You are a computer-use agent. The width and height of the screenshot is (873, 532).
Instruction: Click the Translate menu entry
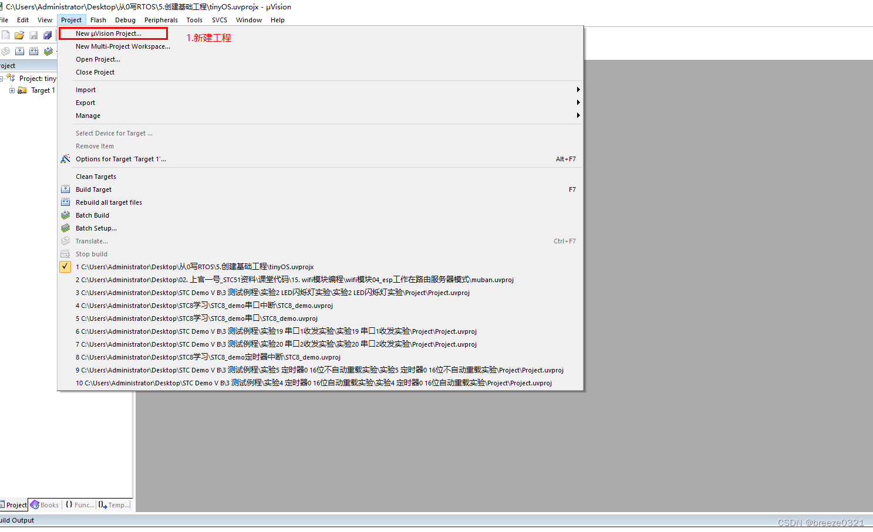(x=321, y=241)
